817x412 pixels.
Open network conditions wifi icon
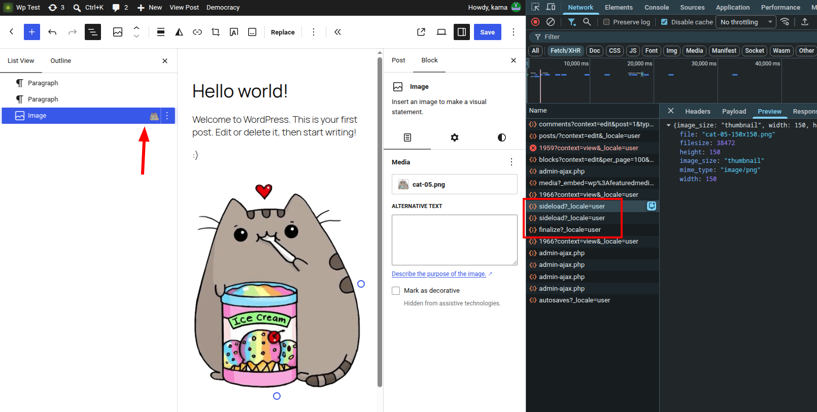coord(785,22)
